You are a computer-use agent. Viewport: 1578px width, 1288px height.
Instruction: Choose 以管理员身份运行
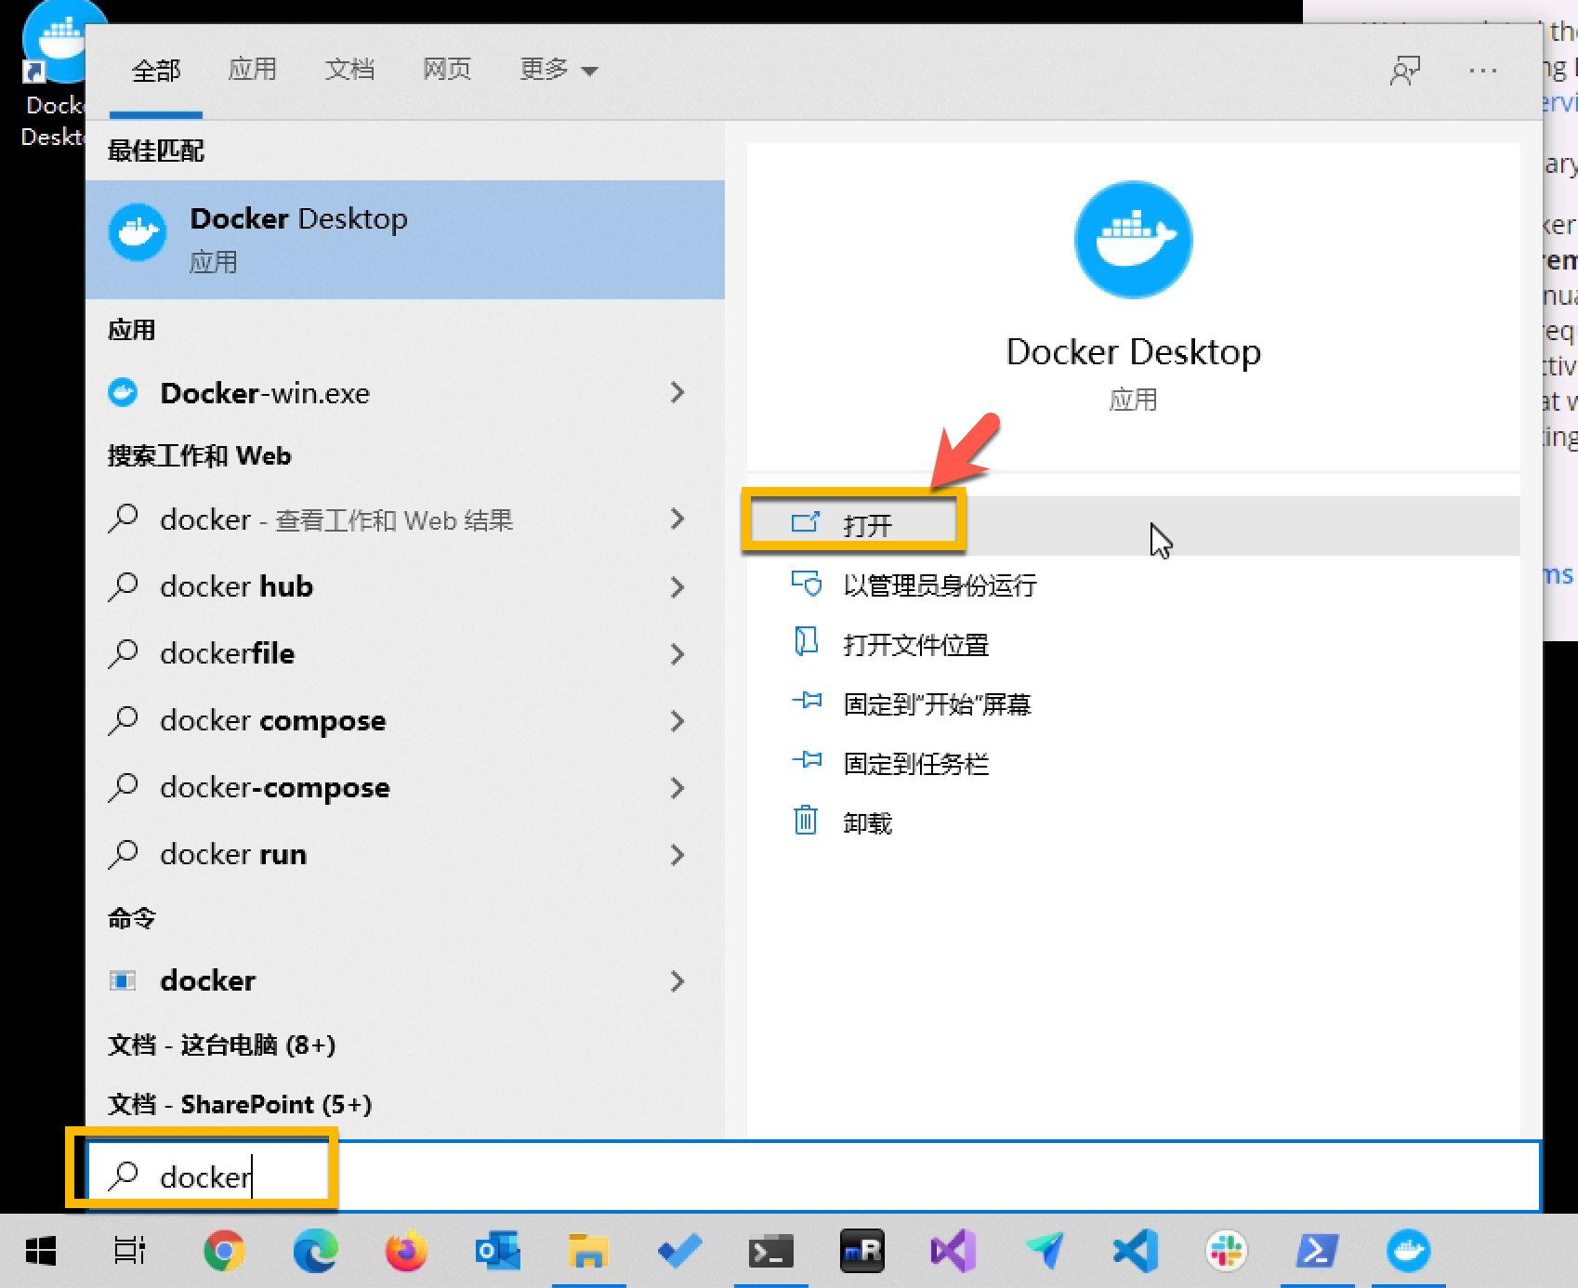pos(1133,585)
